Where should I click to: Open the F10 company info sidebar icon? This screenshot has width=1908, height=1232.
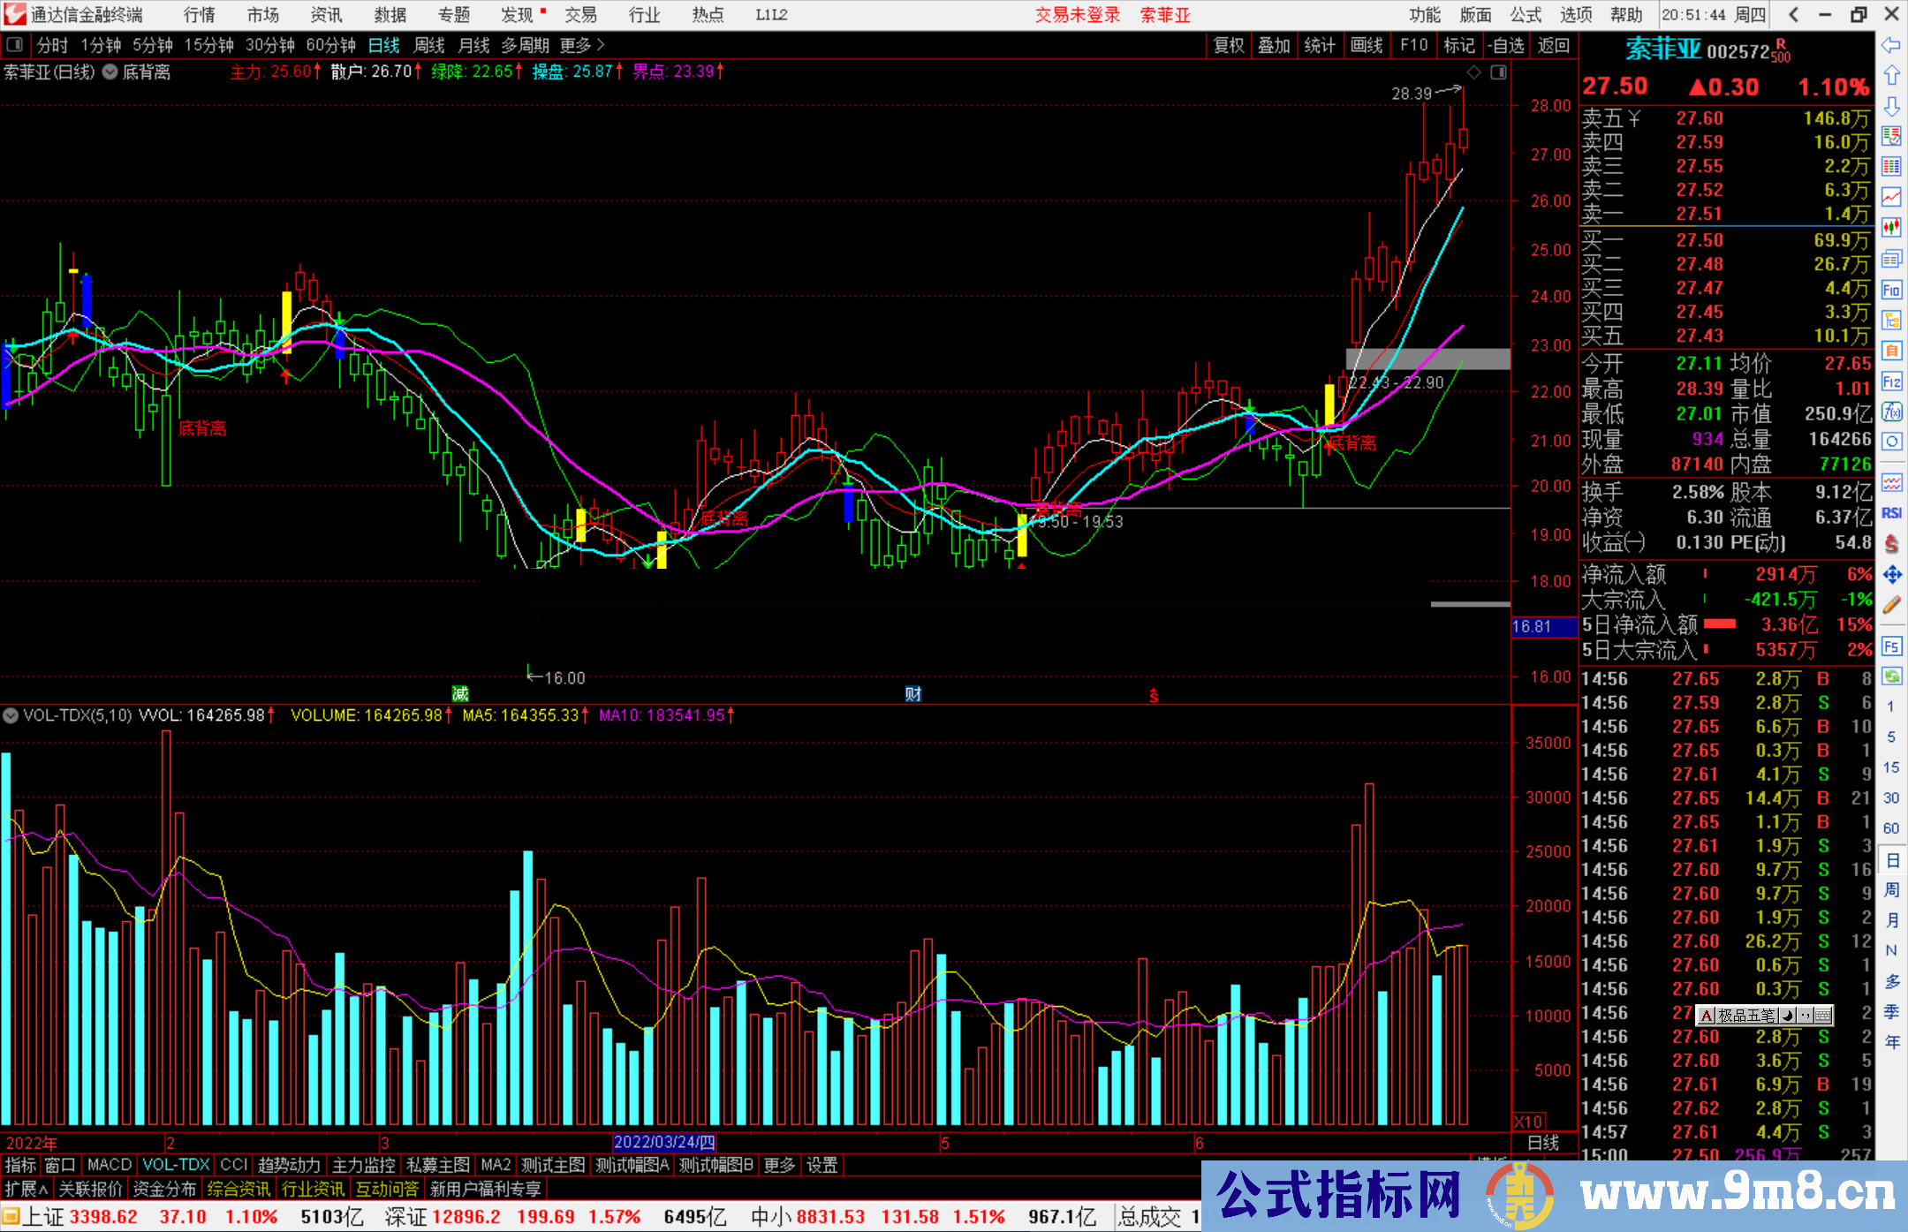(x=1891, y=290)
